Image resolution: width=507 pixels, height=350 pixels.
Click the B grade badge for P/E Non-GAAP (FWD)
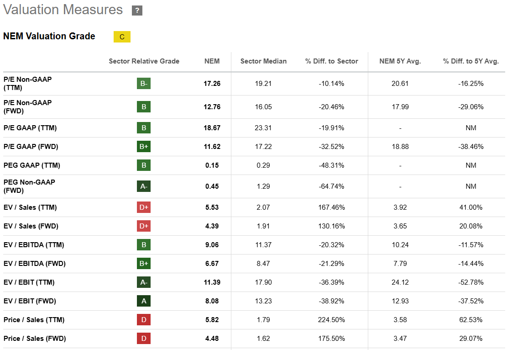[x=144, y=107]
